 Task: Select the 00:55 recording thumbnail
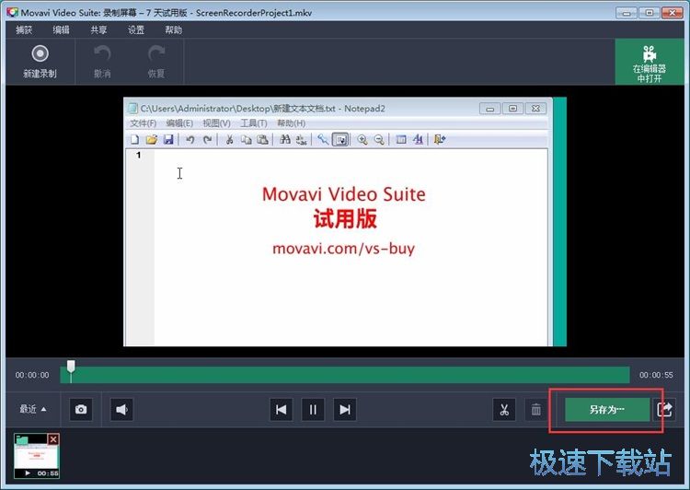[x=37, y=456]
